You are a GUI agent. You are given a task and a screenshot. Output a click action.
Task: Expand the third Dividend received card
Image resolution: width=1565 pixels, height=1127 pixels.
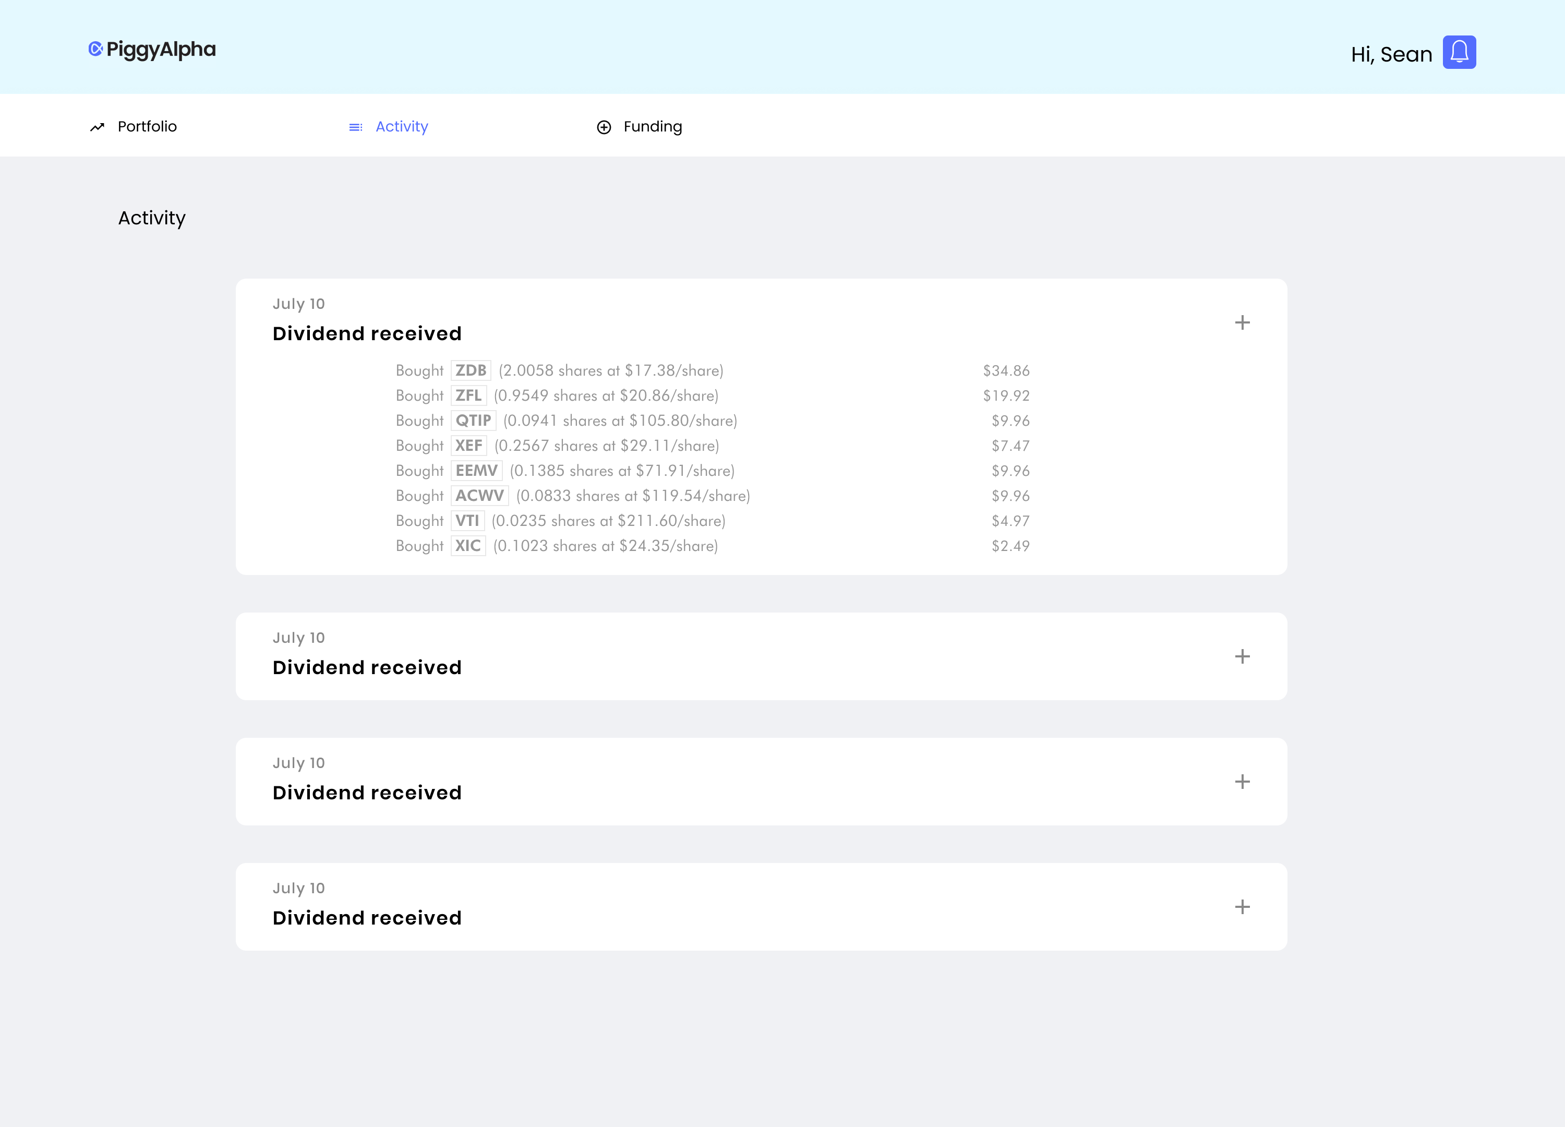pos(1242,781)
